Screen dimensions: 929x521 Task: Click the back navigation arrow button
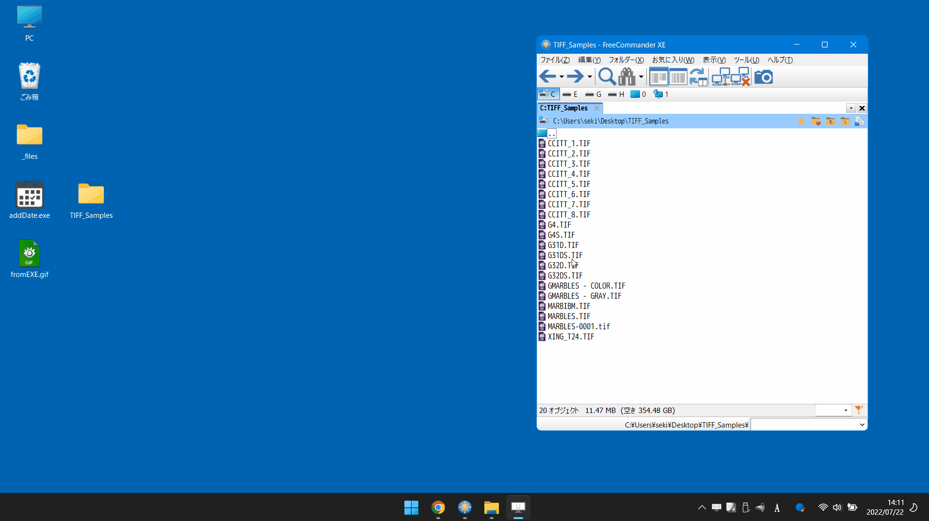tap(547, 77)
